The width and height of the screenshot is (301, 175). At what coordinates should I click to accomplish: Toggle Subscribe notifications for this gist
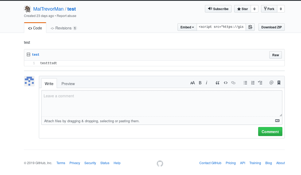218,9
